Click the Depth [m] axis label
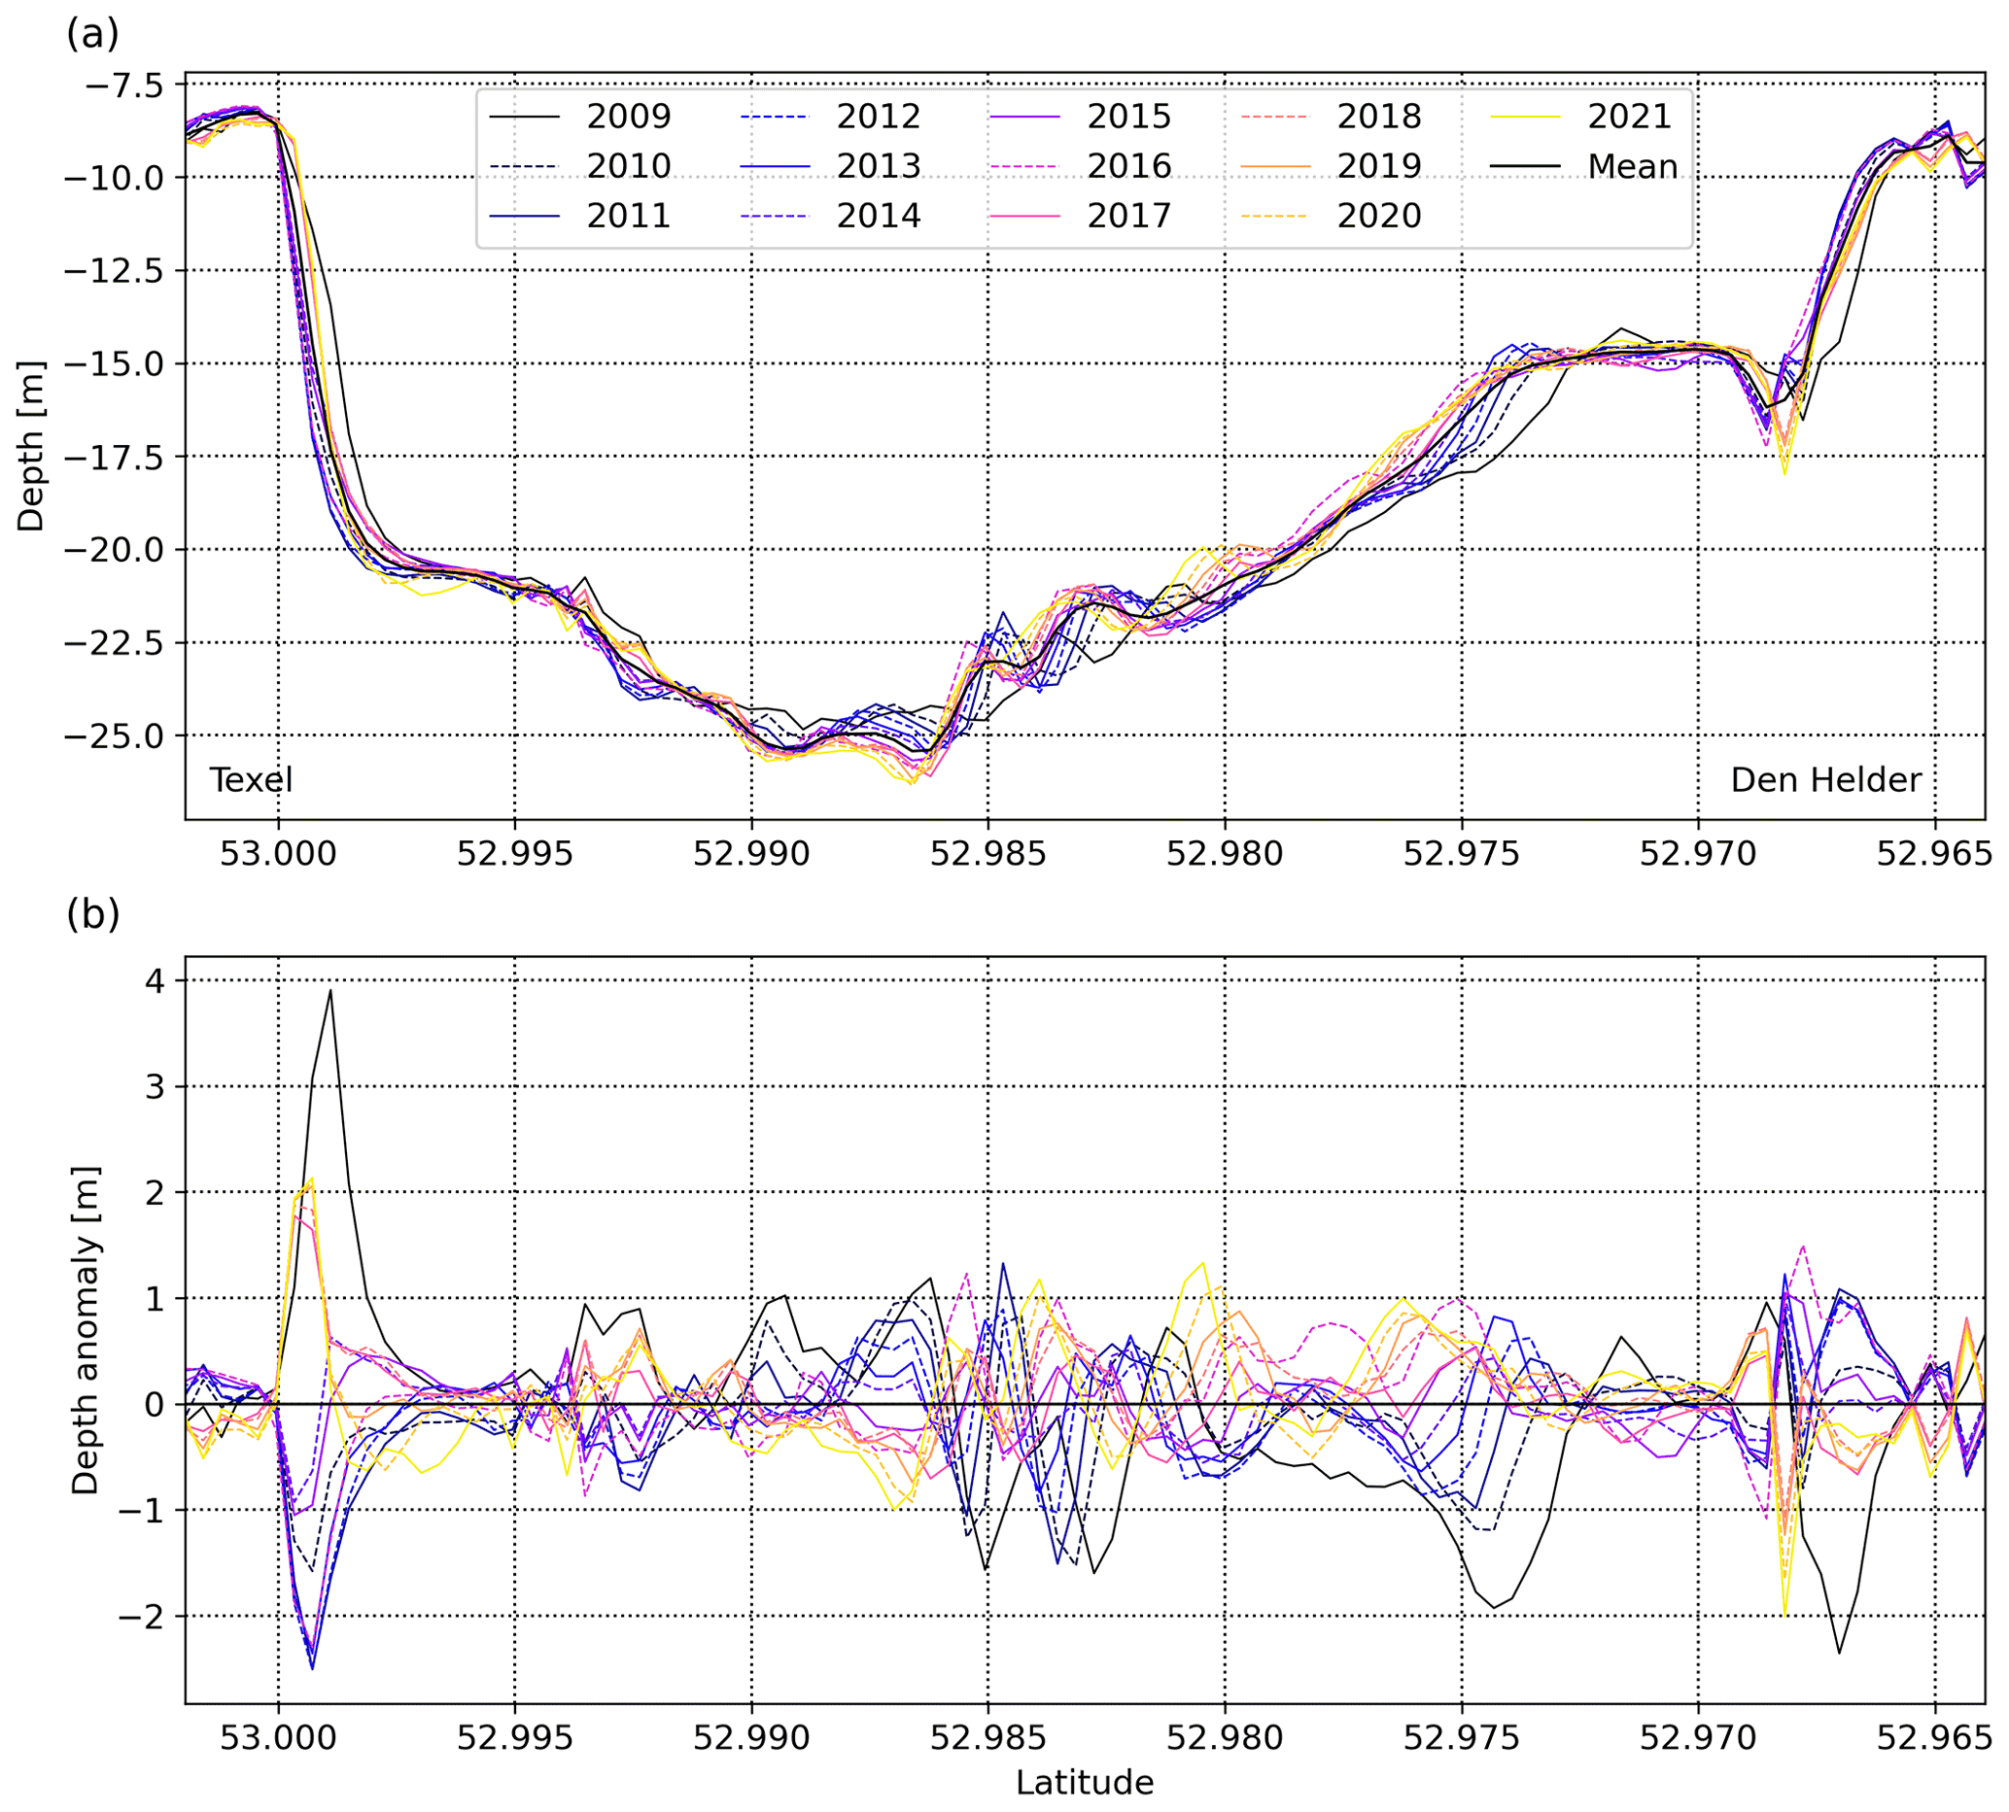Viewport: 2009px width, 1812px height. [x=31, y=446]
